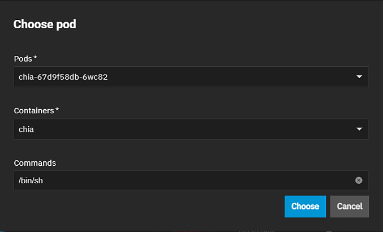The image size is (383, 232).
Task: Dismiss the dialog with Cancel
Action: click(350, 207)
